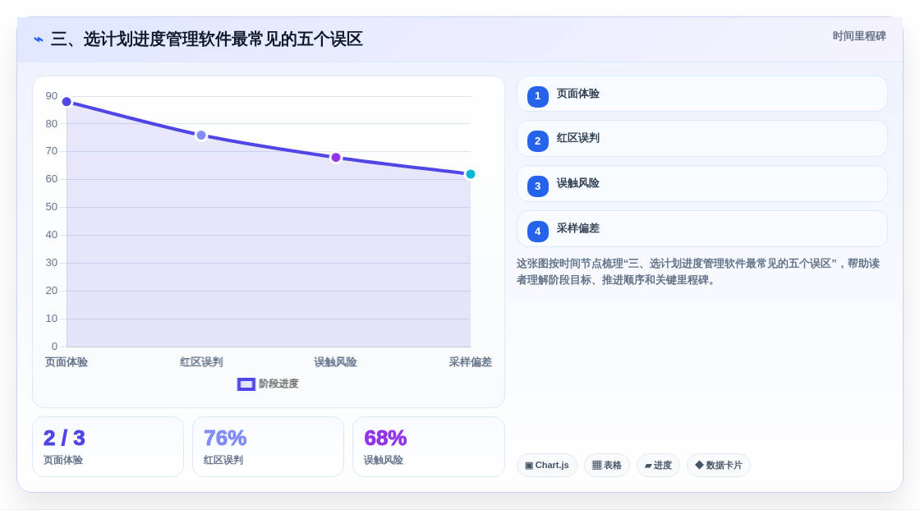
Task: Click the 误触风险 x-axis label
Action: point(336,362)
